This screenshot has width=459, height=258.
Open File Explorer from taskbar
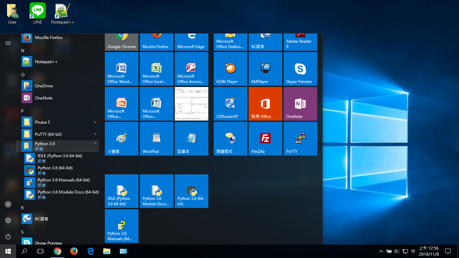[x=107, y=251]
